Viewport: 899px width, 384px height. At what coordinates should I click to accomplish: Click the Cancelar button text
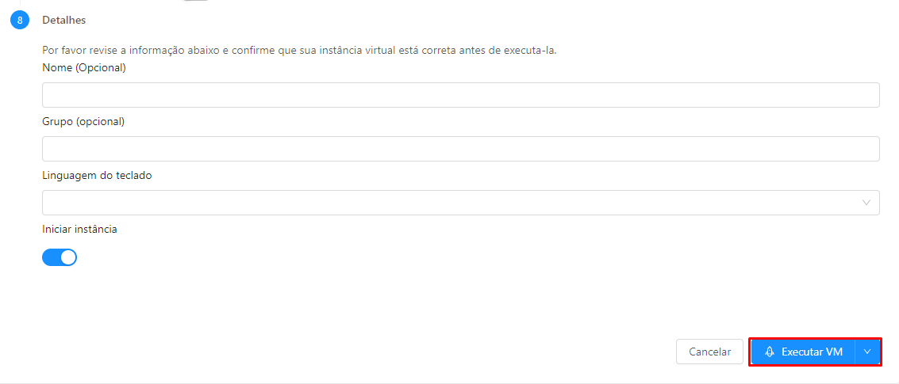710,352
